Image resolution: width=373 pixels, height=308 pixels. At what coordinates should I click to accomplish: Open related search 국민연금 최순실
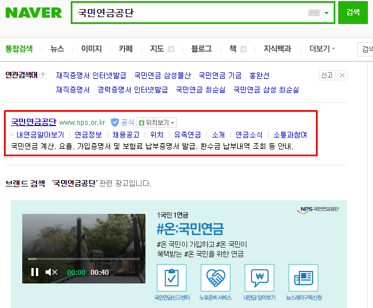(201, 90)
